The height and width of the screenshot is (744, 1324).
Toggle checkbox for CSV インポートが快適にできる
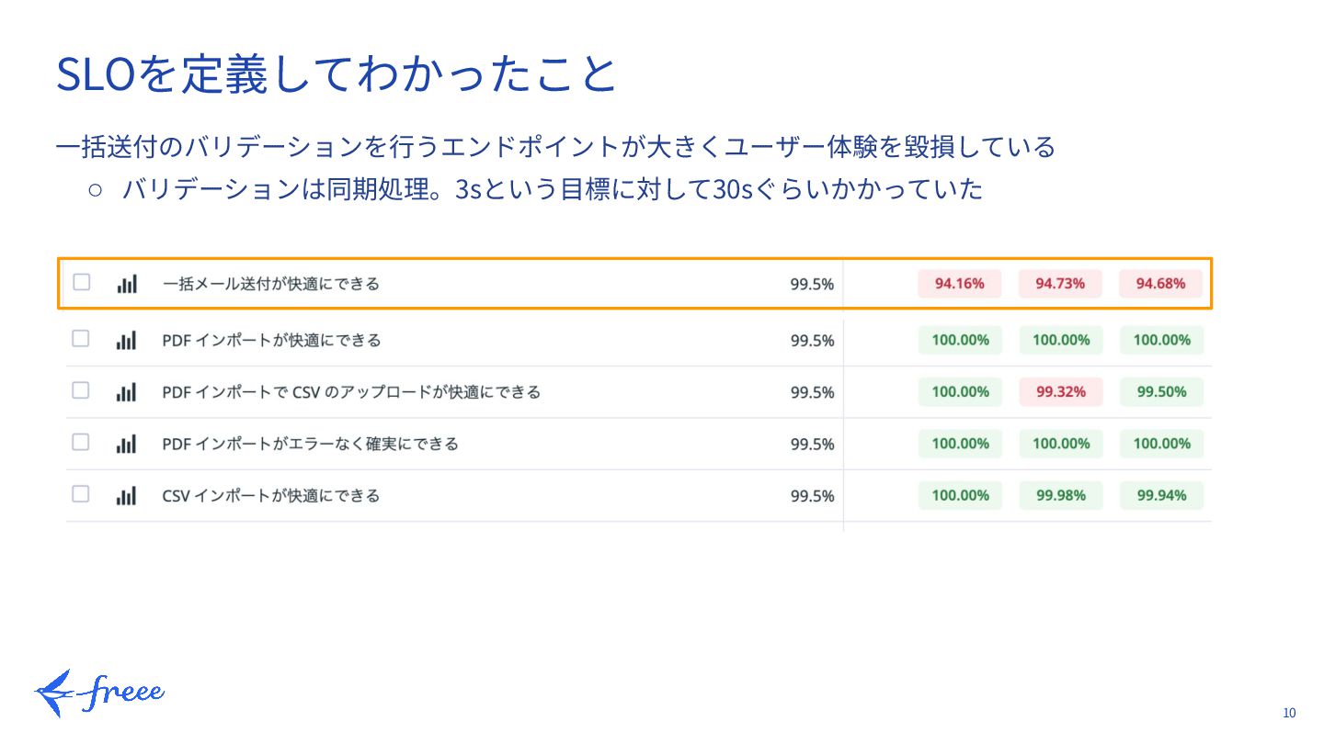pos(81,494)
